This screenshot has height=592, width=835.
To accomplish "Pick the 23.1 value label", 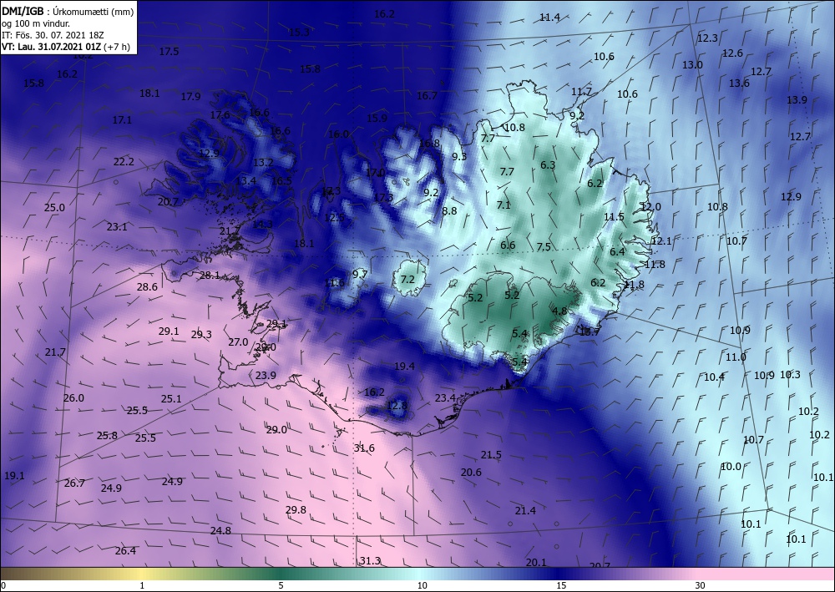I will coord(117,227).
